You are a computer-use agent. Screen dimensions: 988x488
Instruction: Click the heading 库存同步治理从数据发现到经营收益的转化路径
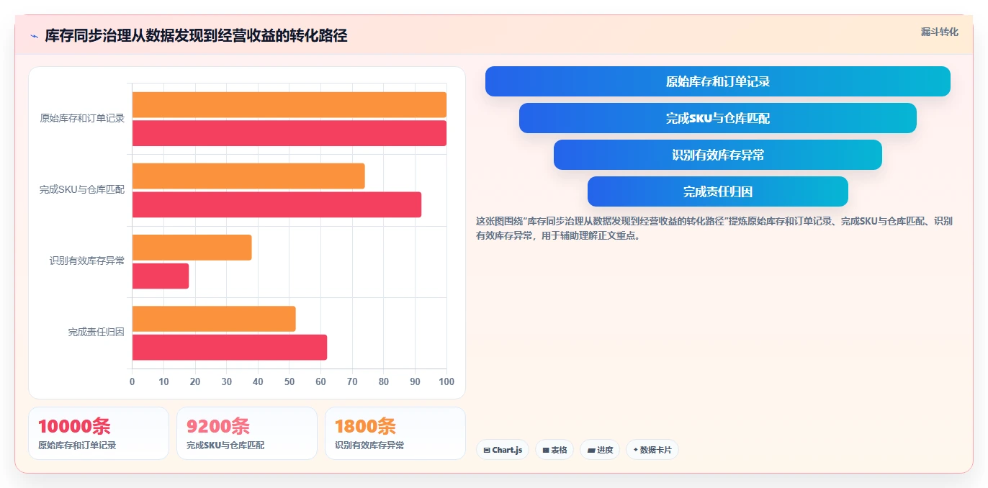196,35
